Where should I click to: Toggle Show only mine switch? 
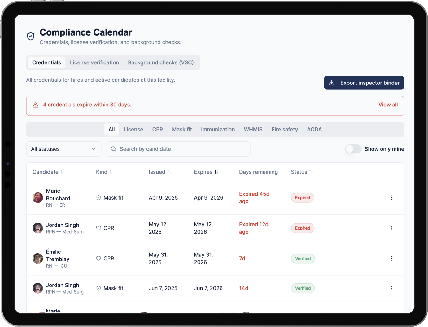tap(353, 149)
